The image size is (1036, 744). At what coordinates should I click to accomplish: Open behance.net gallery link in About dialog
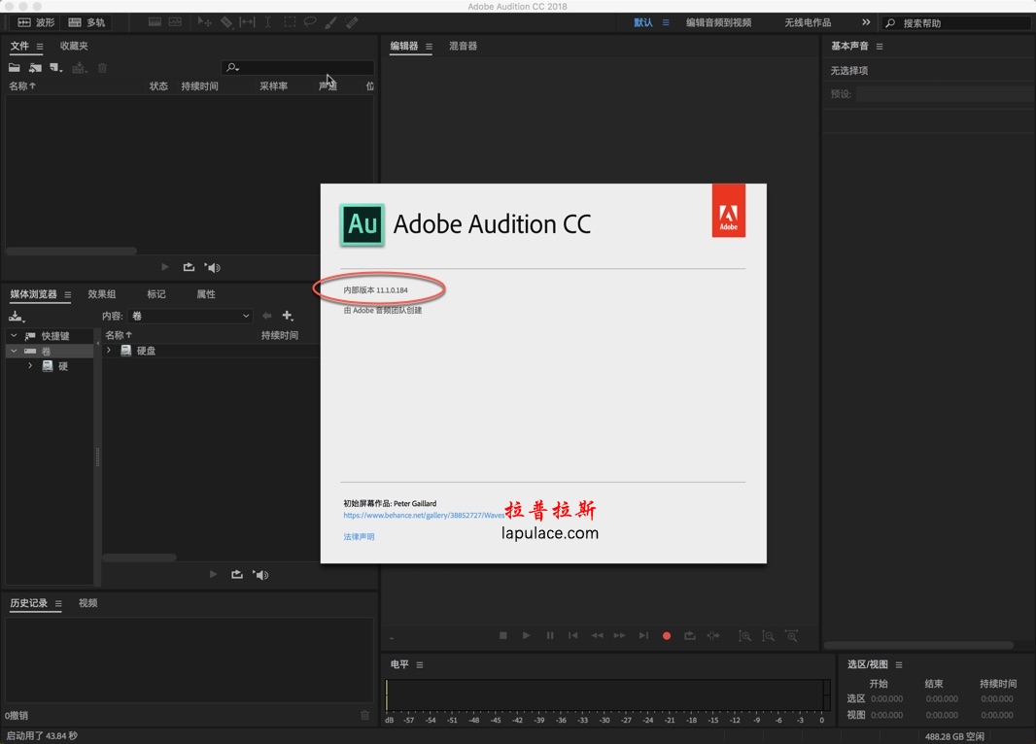coord(424,515)
